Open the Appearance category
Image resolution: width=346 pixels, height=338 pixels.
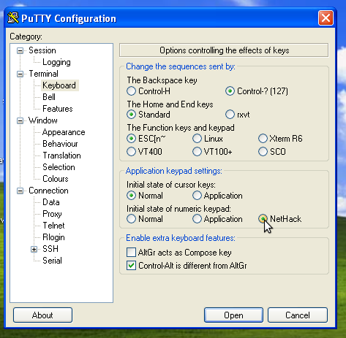pyautogui.click(x=64, y=132)
